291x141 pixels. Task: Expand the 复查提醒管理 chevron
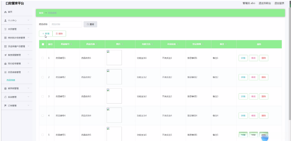point(28,55)
